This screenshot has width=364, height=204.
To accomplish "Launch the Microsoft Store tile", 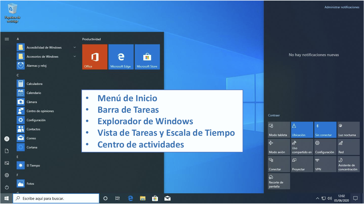I will coord(147,57).
